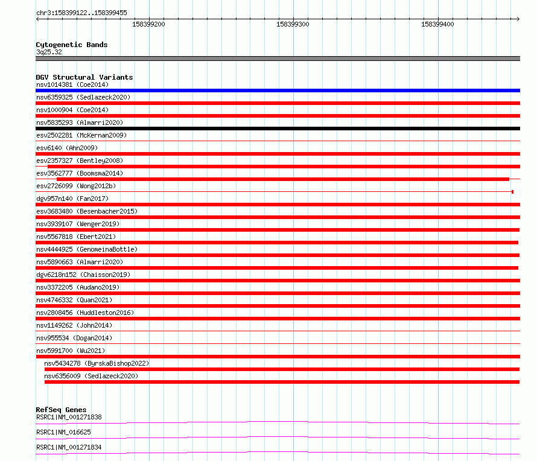The height and width of the screenshot is (461, 537).
Task: Click ruler position 158399400
Action: coord(437,24)
